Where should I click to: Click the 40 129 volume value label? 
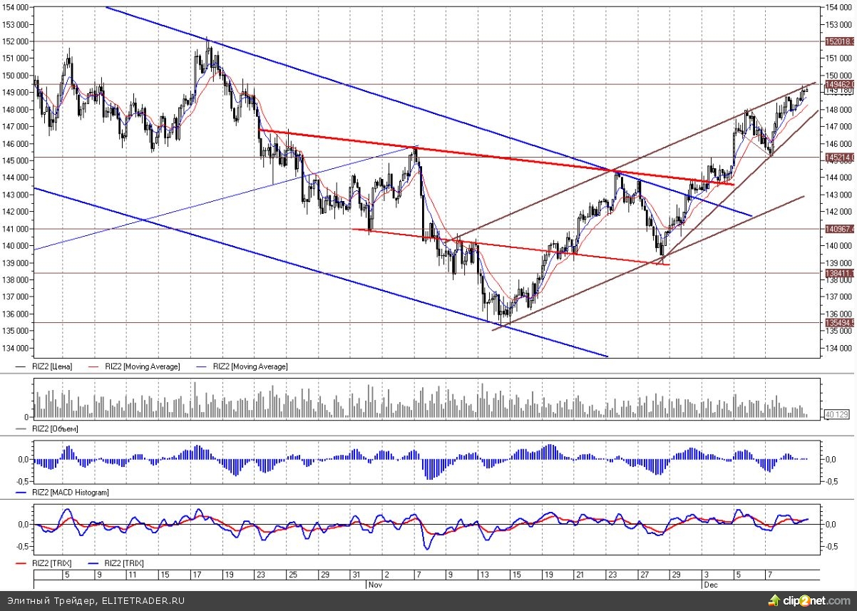[835, 414]
